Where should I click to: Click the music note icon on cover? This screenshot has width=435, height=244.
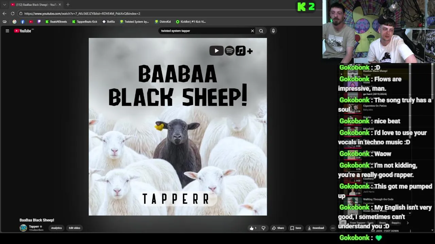coord(240,51)
